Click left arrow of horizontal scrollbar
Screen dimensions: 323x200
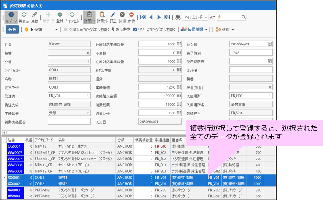point(4,132)
